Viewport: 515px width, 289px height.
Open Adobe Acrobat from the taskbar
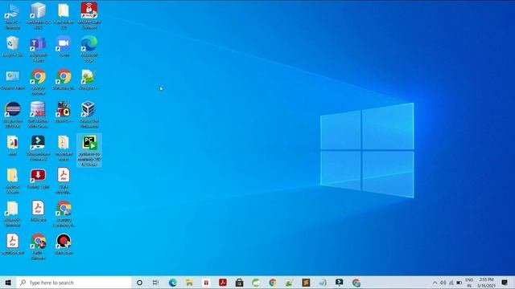223,283
